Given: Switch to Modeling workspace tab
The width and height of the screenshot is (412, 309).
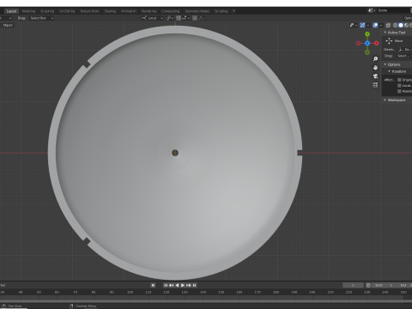Looking at the screenshot, I should pos(28,11).
